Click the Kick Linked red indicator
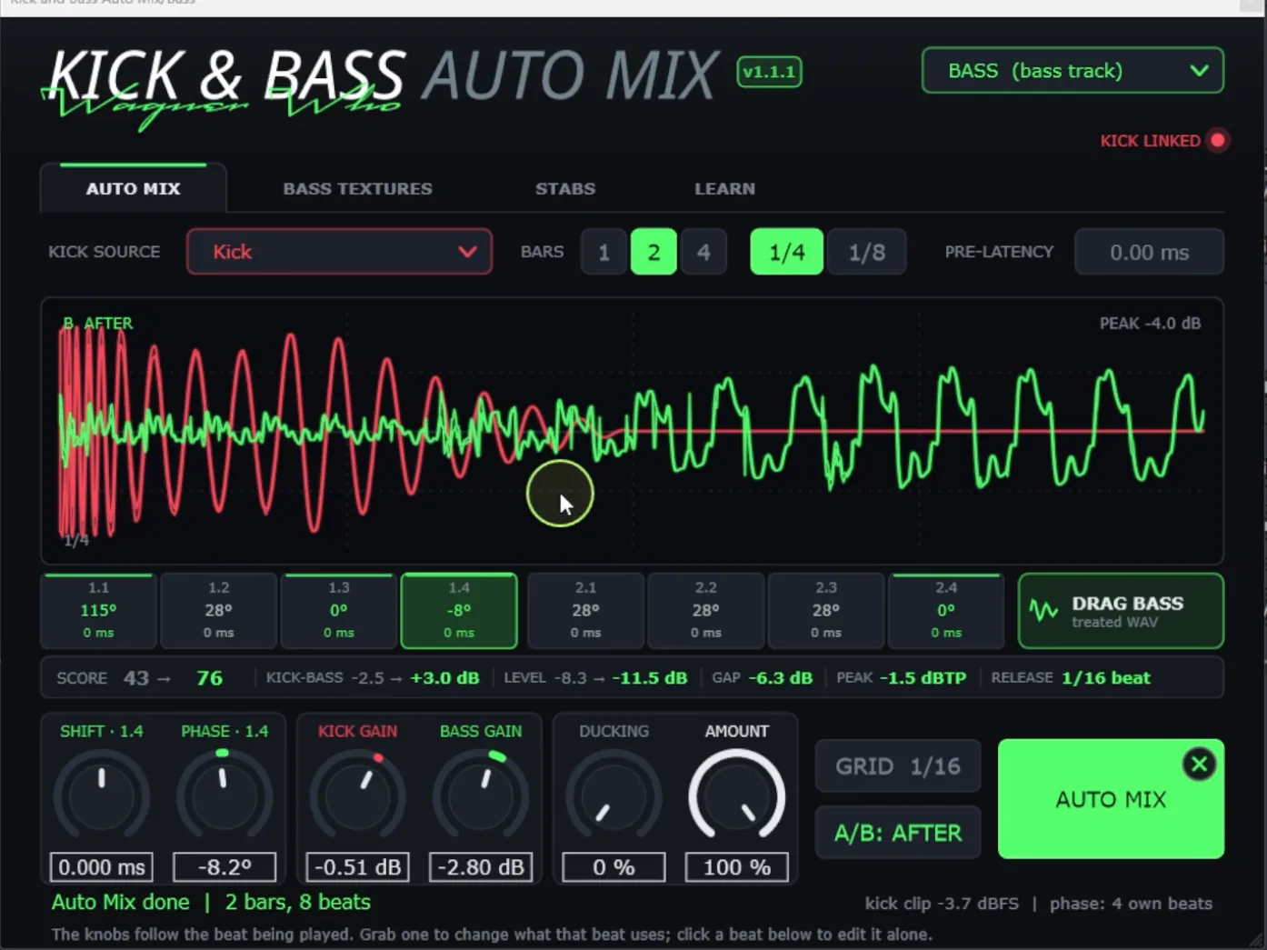 (x=1218, y=141)
